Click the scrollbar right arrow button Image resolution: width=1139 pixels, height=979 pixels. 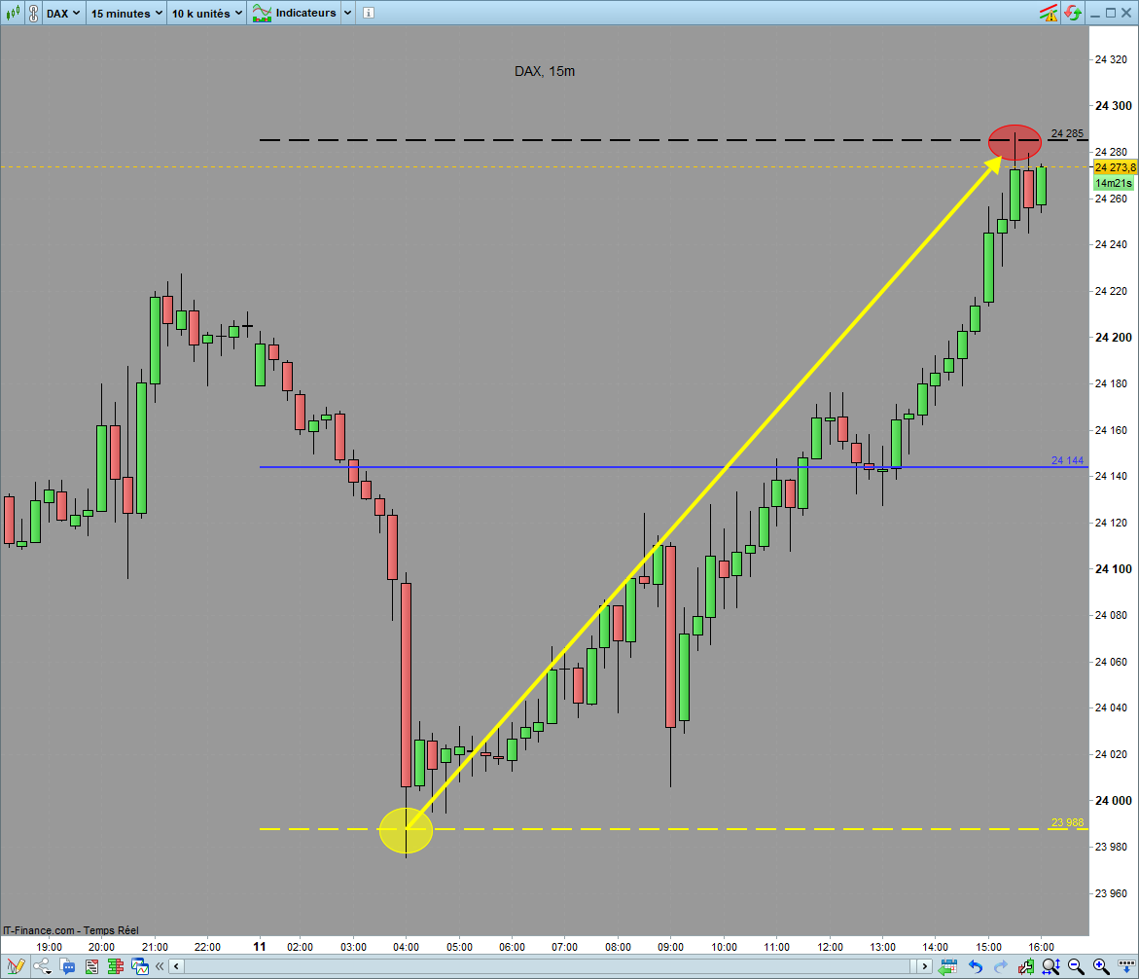tap(924, 966)
